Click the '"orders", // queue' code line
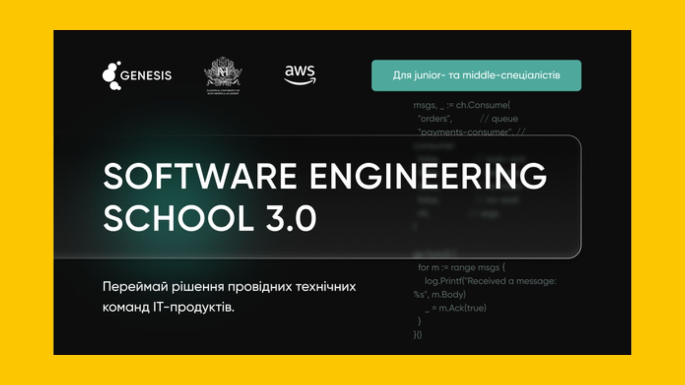This screenshot has height=385, width=685. pyautogui.click(x=468, y=119)
